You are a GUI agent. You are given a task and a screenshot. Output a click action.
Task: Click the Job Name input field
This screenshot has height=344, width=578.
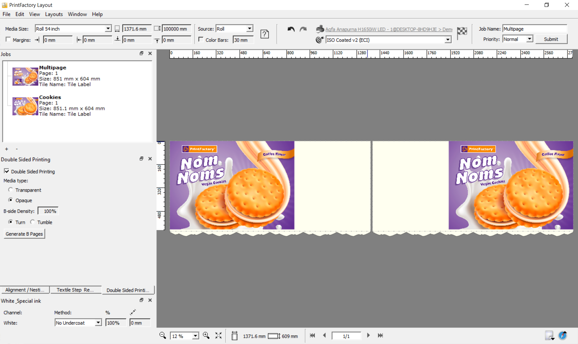[535, 29]
